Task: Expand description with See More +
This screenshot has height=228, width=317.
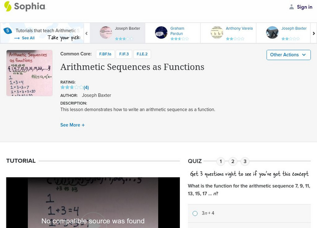Action: pyautogui.click(x=73, y=125)
